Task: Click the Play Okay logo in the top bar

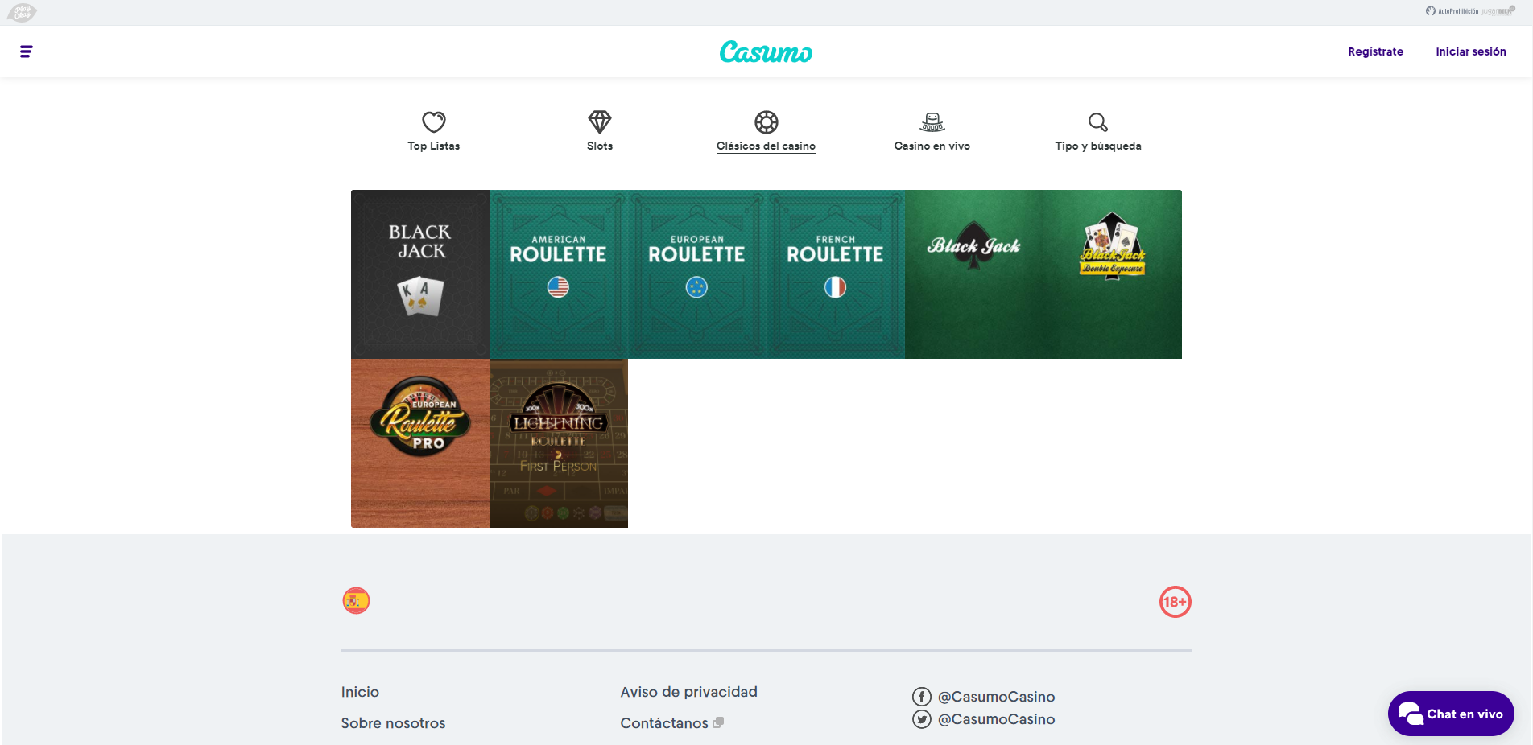Action: [22, 12]
